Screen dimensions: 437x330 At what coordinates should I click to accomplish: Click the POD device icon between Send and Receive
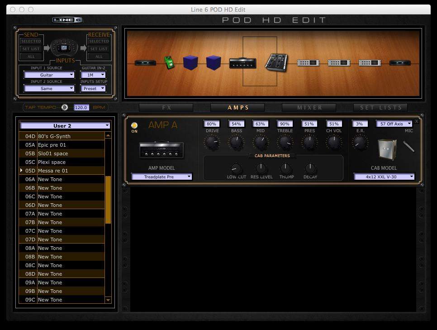tap(64, 47)
